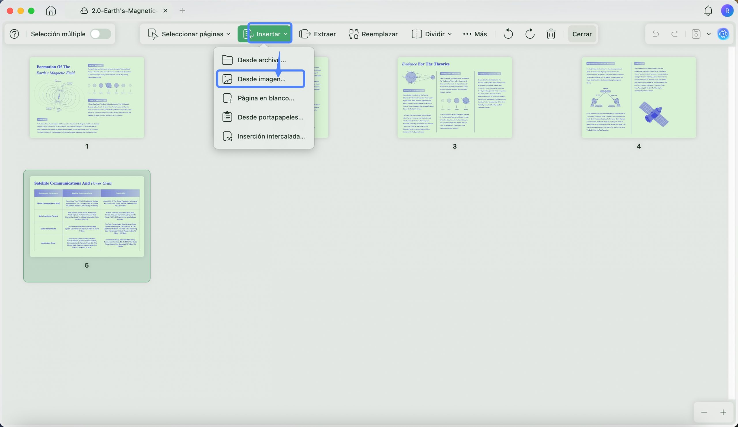Delete selected page with trash icon
Viewport: 738px width, 427px height.
point(551,34)
